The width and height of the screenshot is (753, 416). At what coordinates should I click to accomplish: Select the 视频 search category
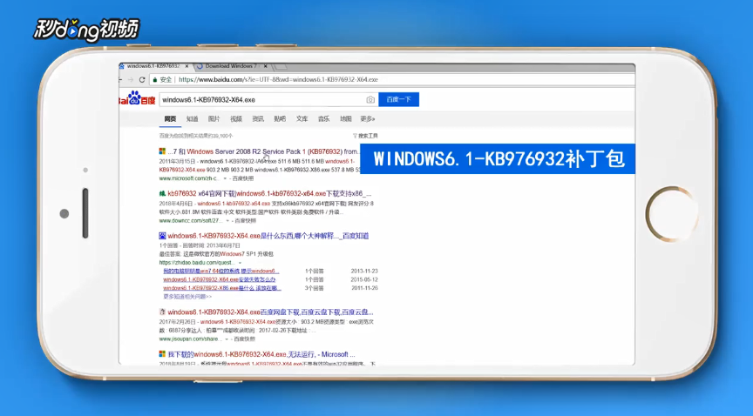click(x=236, y=119)
